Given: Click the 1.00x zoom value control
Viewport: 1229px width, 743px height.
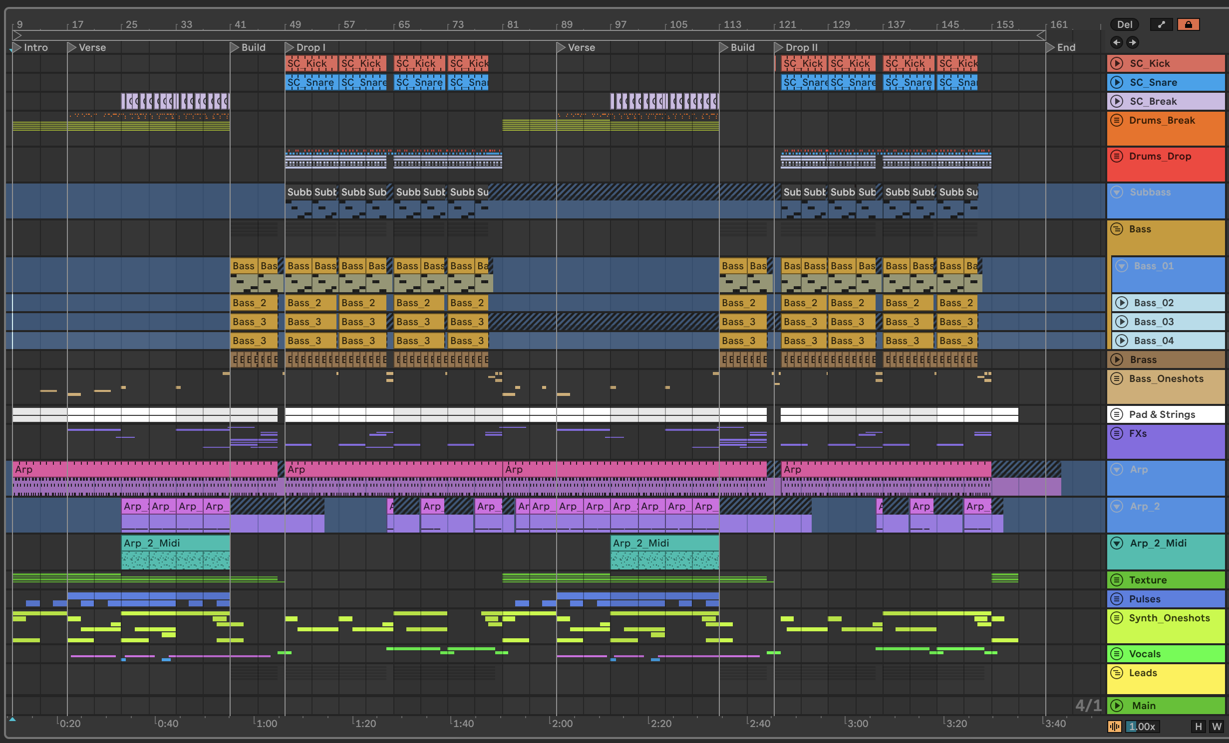Looking at the screenshot, I should click(x=1142, y=727).
